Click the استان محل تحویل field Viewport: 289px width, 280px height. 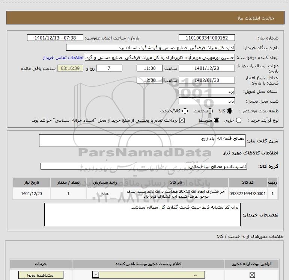tap(206, 91)
